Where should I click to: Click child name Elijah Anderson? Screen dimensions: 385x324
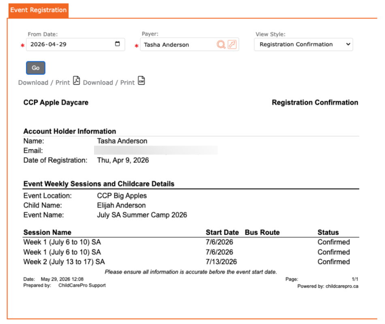[x=121, y=205]
